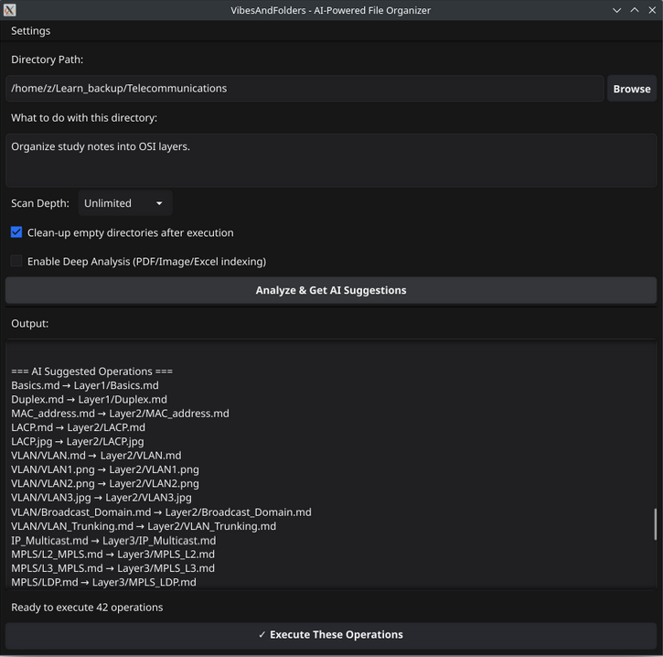
Task: Enable Deep Analysis checkbox
Action: click(x=16, y=261)
